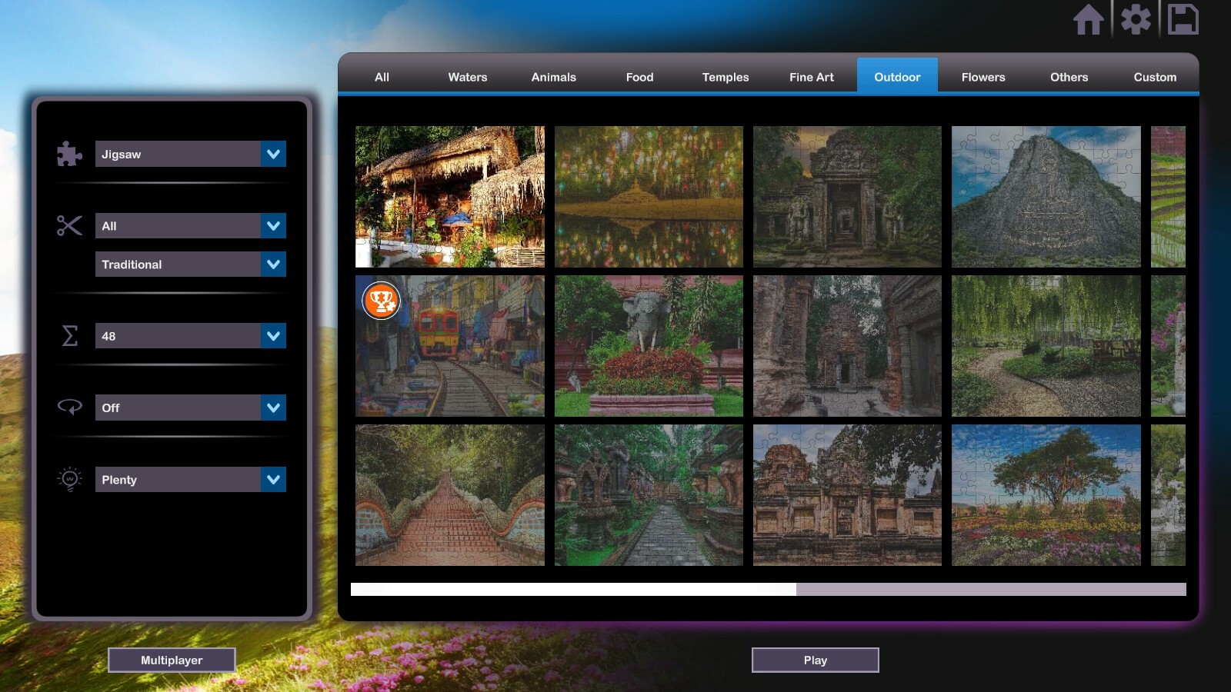Open the settings gear icon
The width and height of the screenshot is (1231, 692).
(1136, 20)
